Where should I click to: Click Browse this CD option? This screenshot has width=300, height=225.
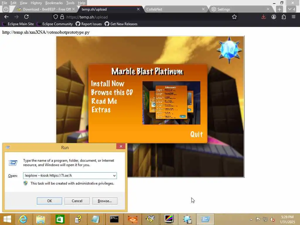click(x=112, y=92)
